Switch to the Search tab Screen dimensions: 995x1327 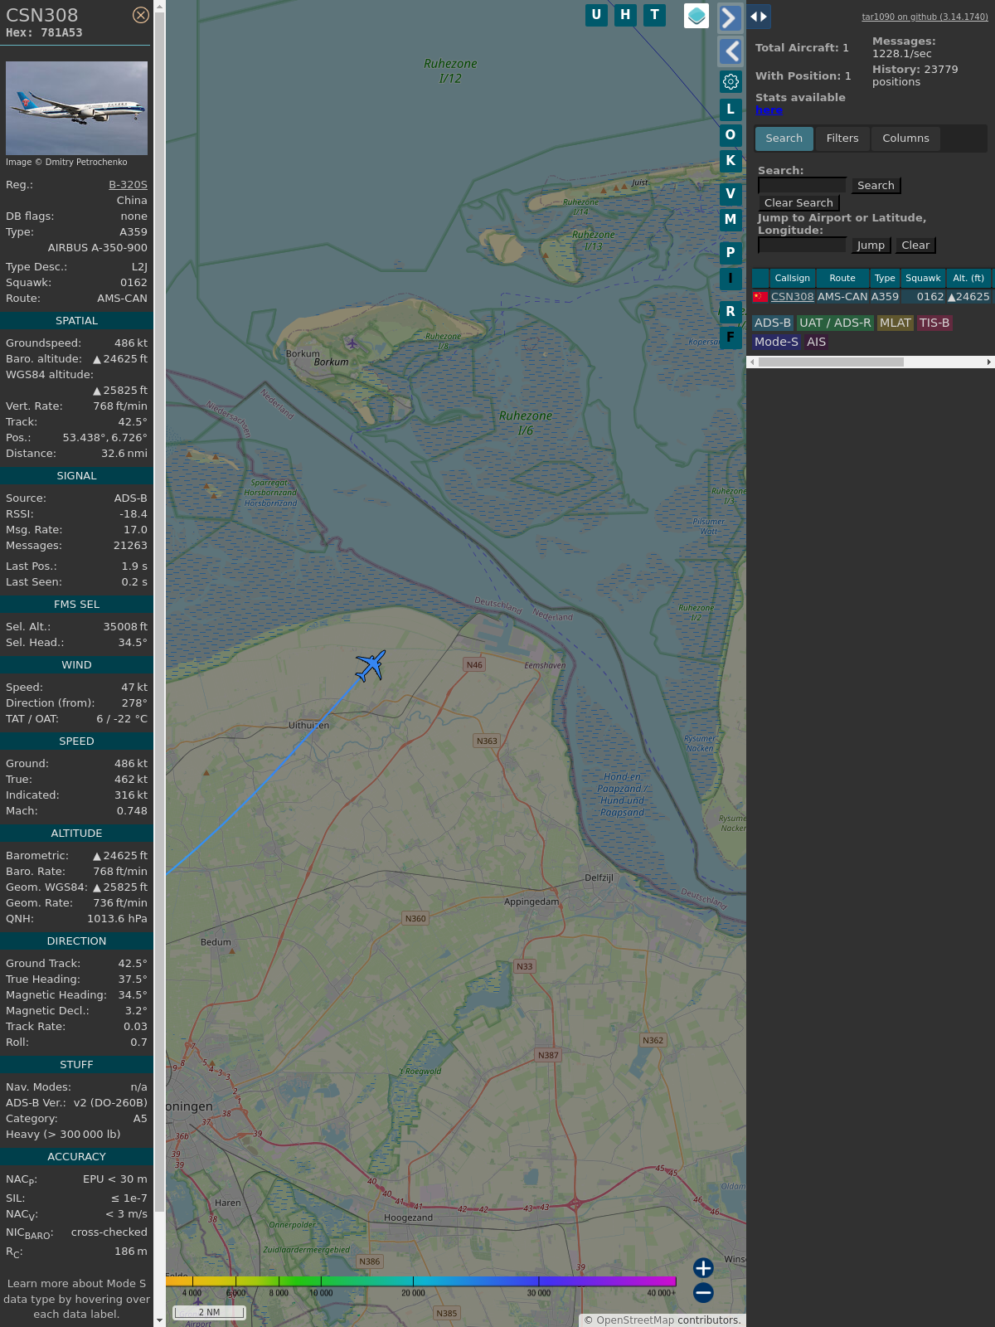[784, 139]
